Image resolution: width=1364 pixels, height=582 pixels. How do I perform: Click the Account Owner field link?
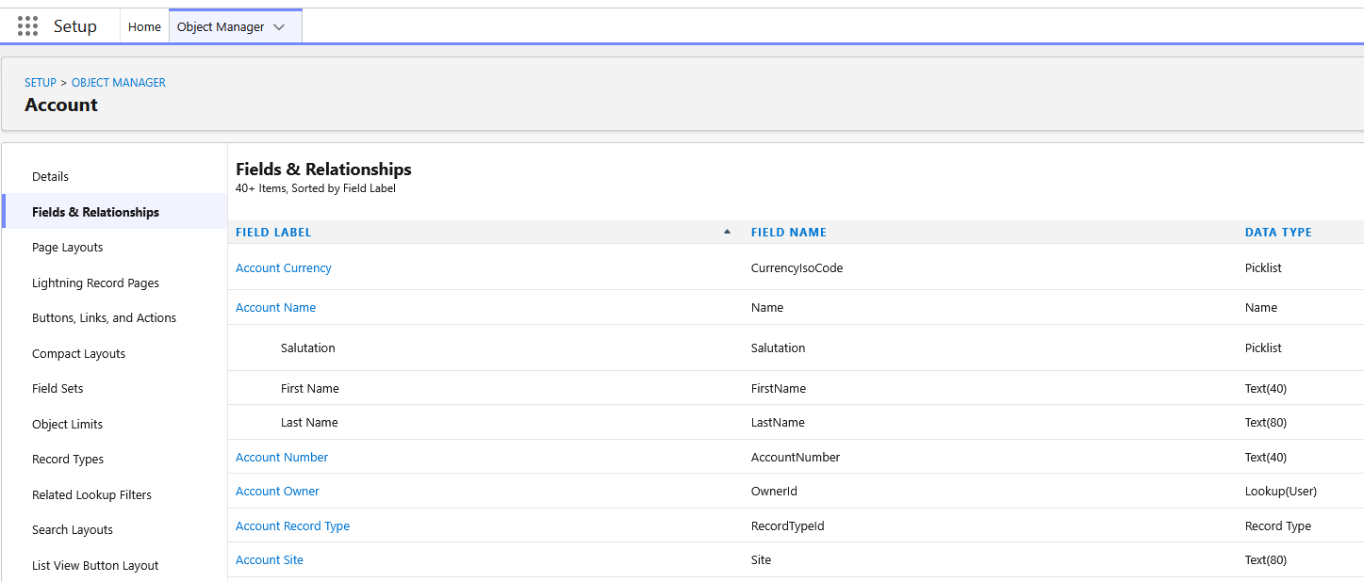tap(277, 492)
